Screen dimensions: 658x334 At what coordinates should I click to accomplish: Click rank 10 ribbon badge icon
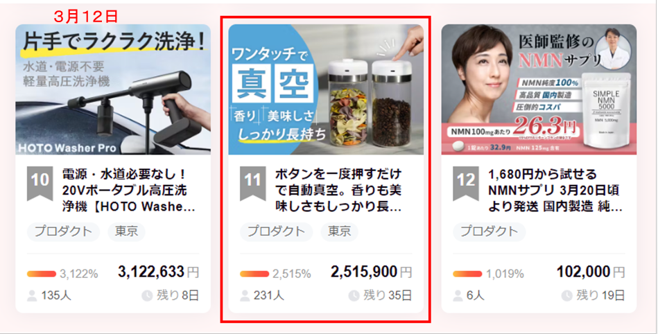pos(40,184)
